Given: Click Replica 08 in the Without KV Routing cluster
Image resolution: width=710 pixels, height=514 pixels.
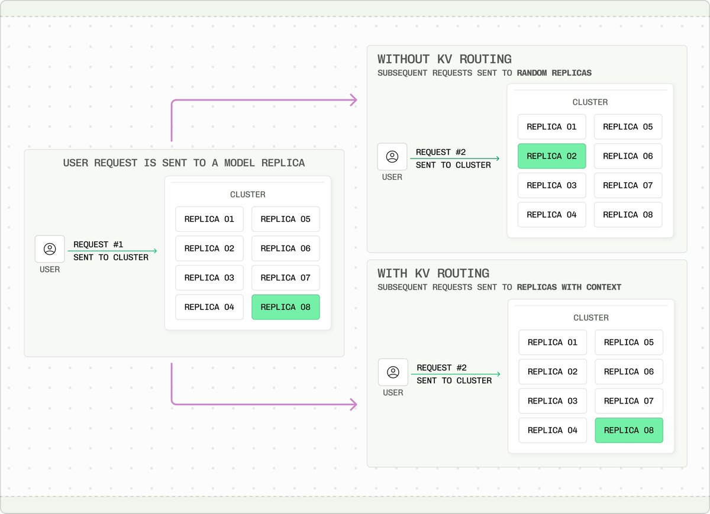Looking at the screenshot, I should [628, 215].
